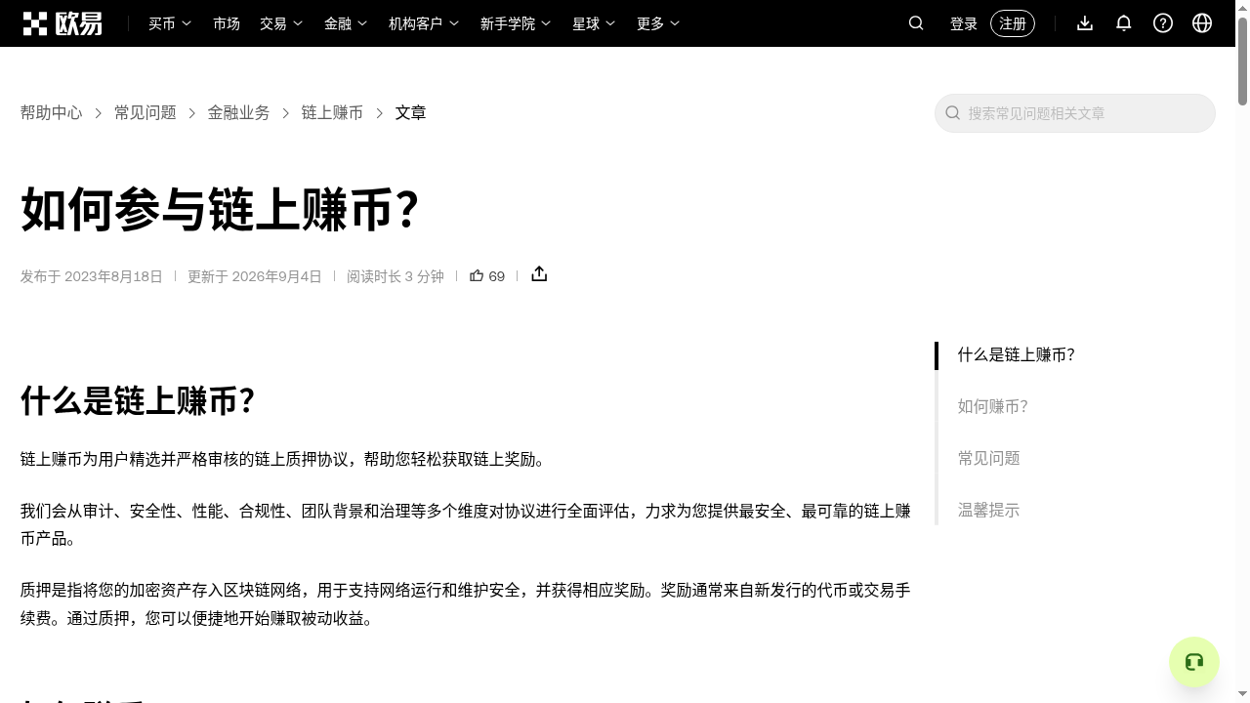This screenshot has height=703, width=1250.
Task: Open the language globe icon
Action: (x=1202, y=23)
